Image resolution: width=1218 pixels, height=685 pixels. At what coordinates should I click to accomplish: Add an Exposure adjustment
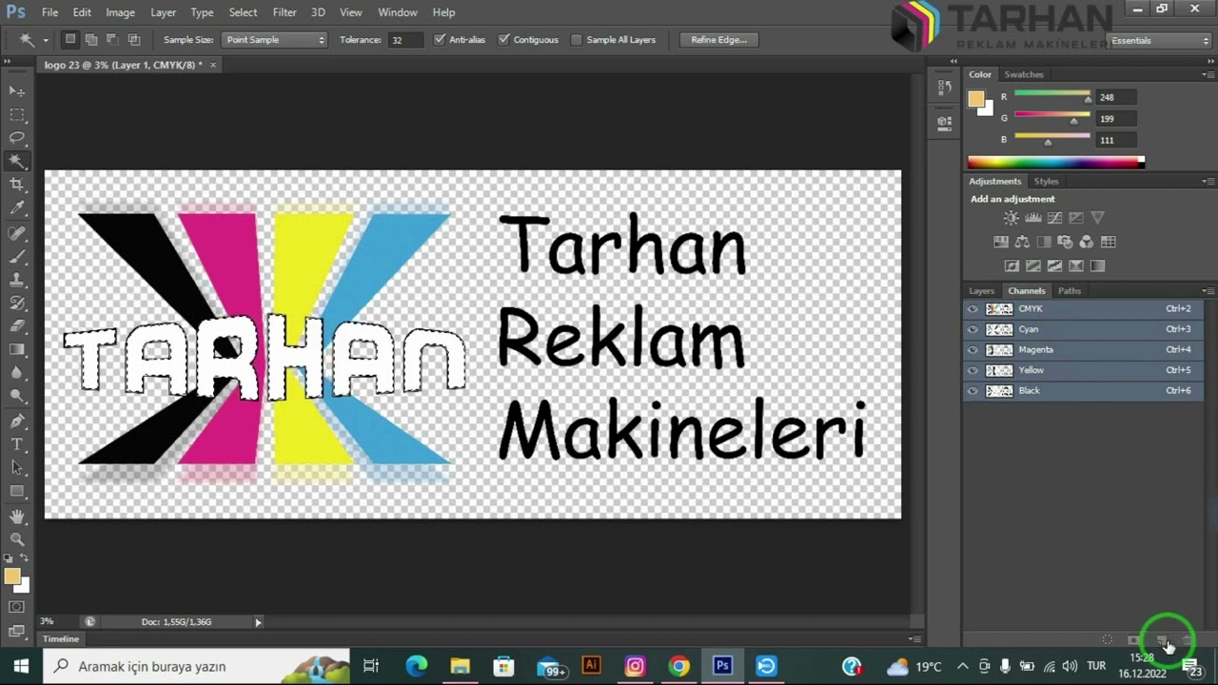point(1075,218)
